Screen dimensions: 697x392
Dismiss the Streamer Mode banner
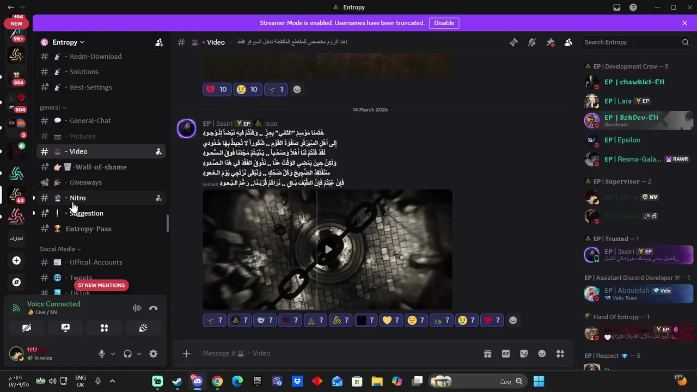(684, 23)
